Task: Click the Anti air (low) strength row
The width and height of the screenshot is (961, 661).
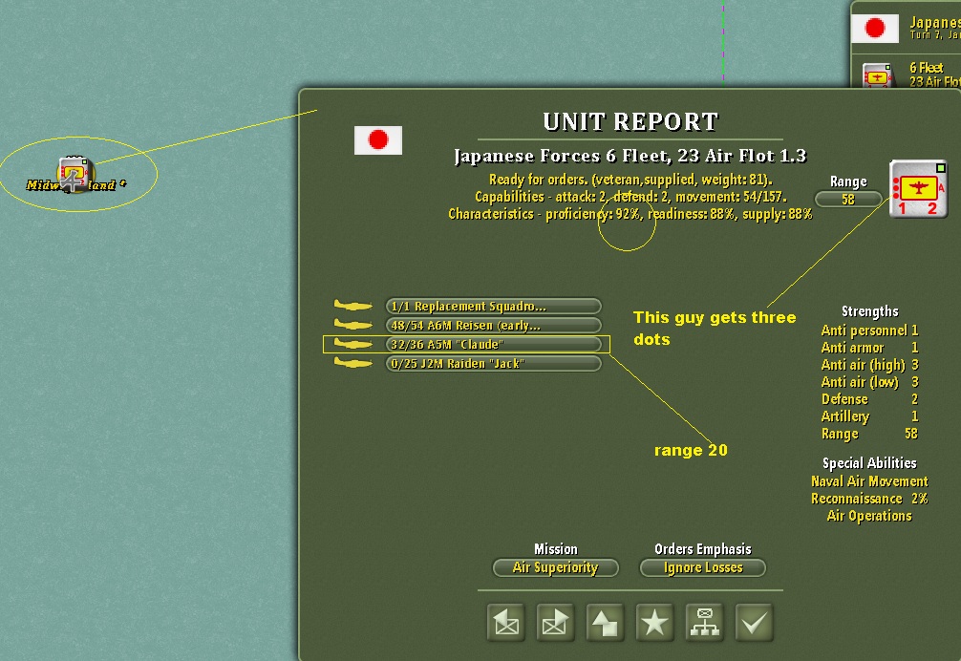Action: tap(869, 382)
